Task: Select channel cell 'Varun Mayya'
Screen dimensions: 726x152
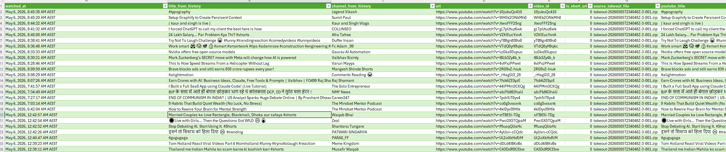Action: pos(383,63)
